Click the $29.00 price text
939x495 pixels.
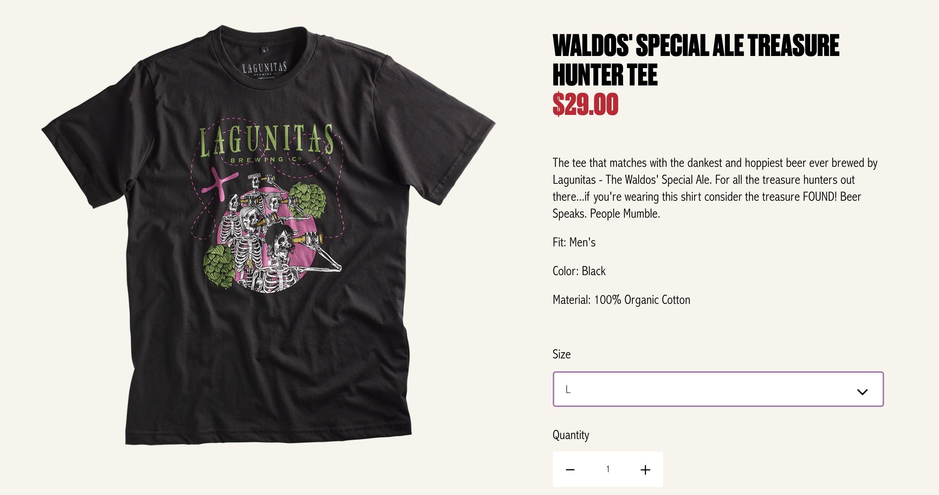[x=585, y=104]
